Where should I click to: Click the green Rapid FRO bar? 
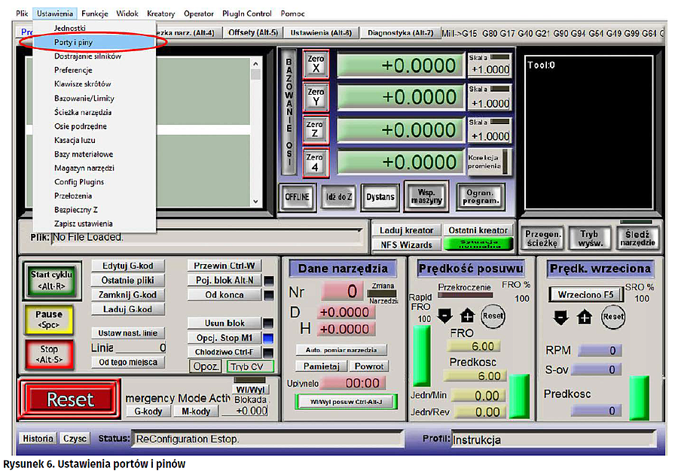(422, 355)
